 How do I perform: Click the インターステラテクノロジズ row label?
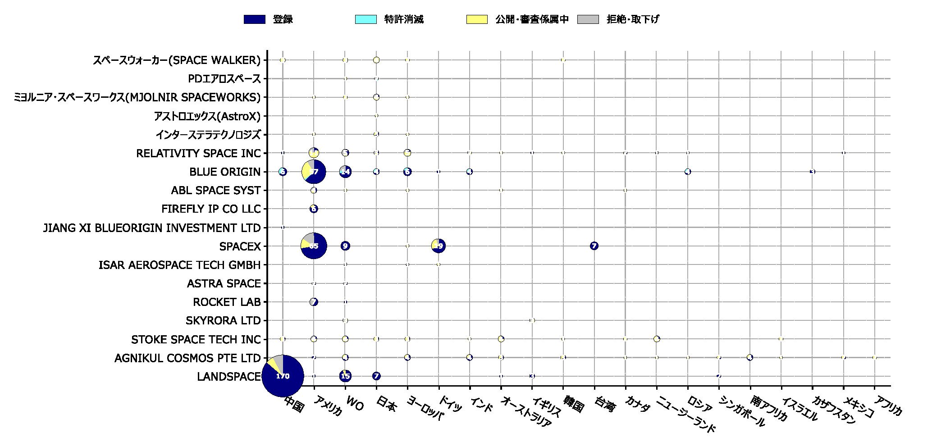point(208,135)
